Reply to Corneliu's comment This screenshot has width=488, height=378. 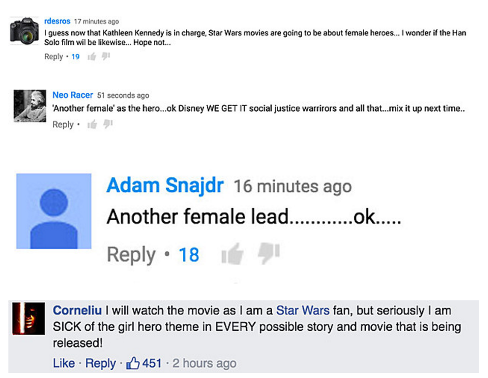pos(100,363)
